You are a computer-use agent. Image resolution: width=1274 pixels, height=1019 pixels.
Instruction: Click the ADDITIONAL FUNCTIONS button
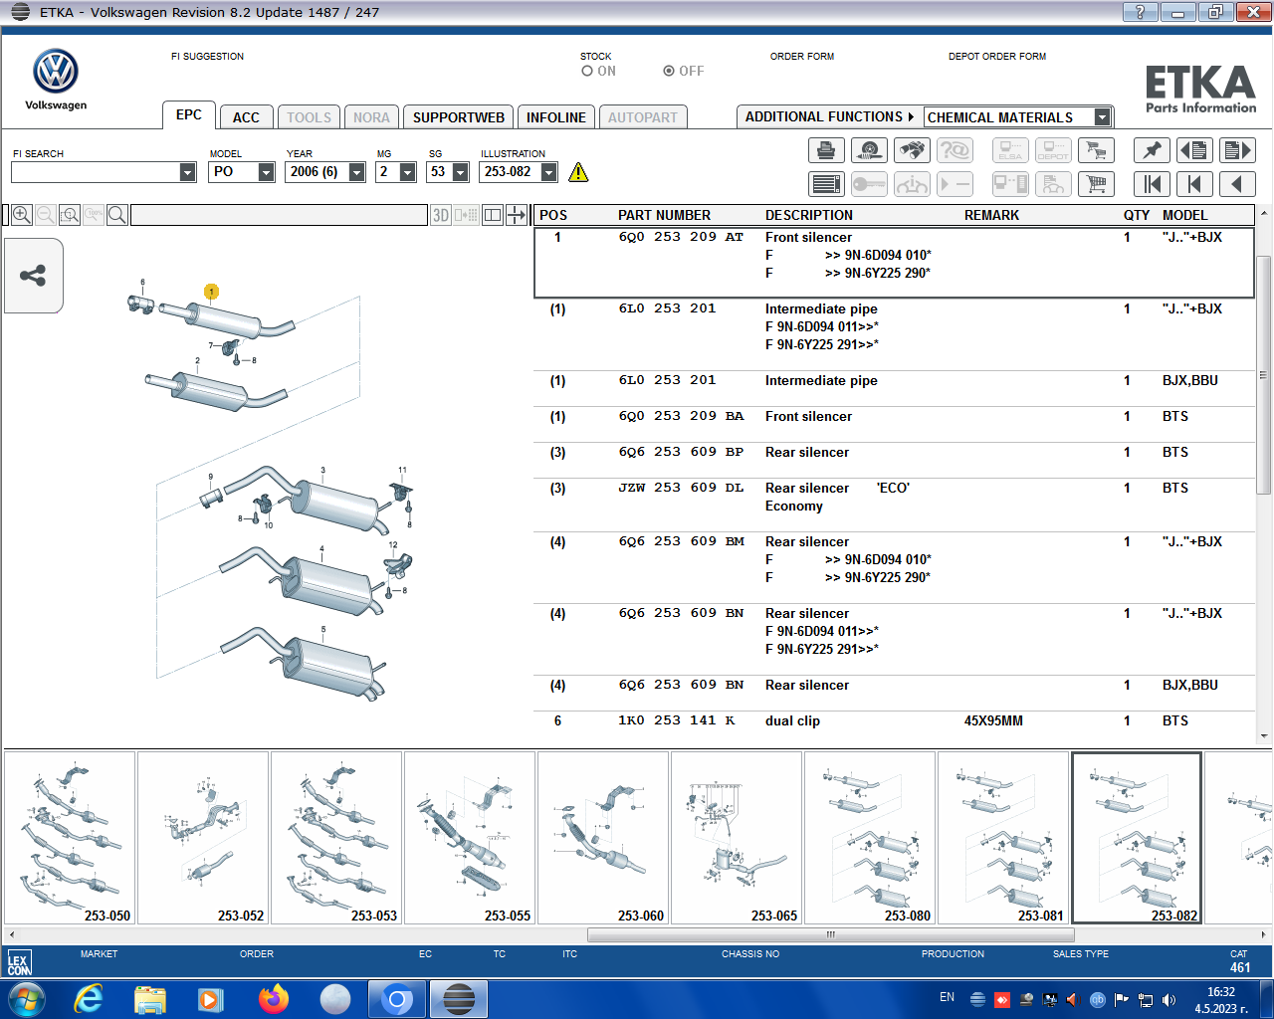[x=829, y=117]
